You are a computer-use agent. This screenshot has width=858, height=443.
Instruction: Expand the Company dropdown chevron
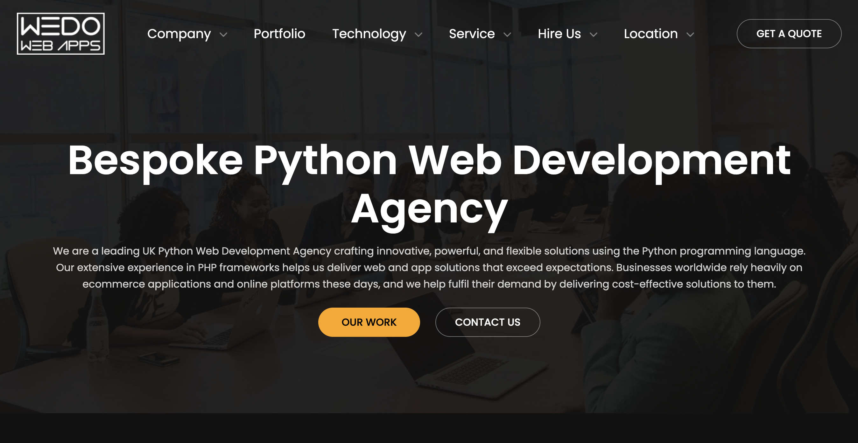(223, 35)
